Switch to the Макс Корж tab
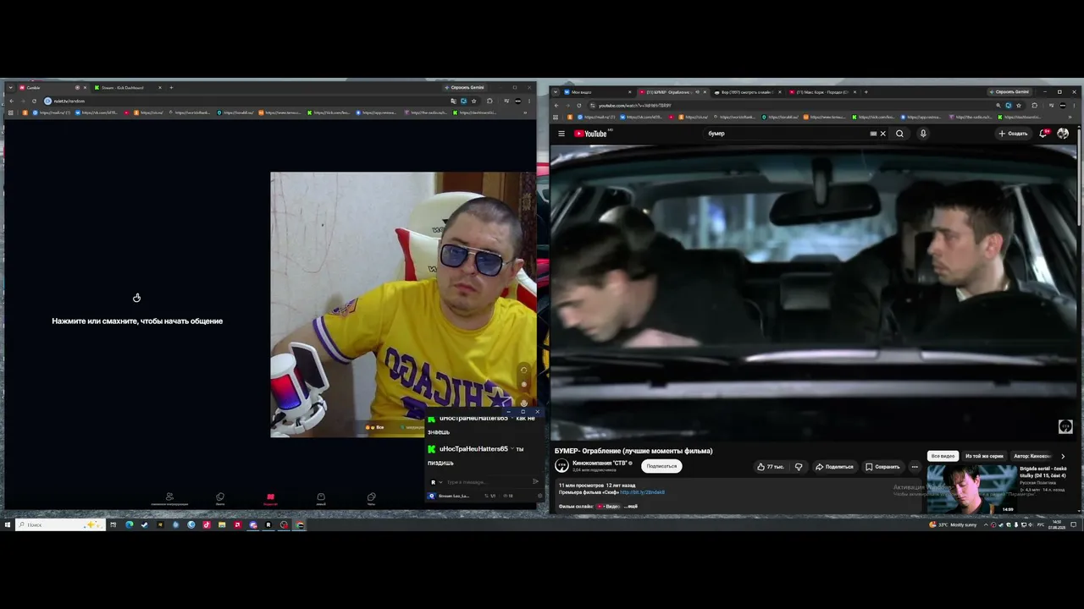Screen dimensions: 1084x609 pyautogui.click(x=822, y=91)
